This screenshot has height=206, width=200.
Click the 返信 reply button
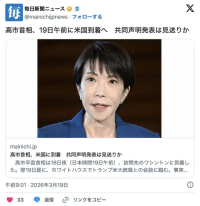click(x=49, y=200)
